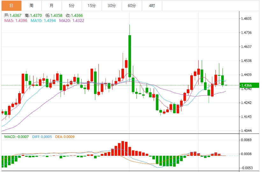Open the 5分 chart tab

(x=72, y=6)
